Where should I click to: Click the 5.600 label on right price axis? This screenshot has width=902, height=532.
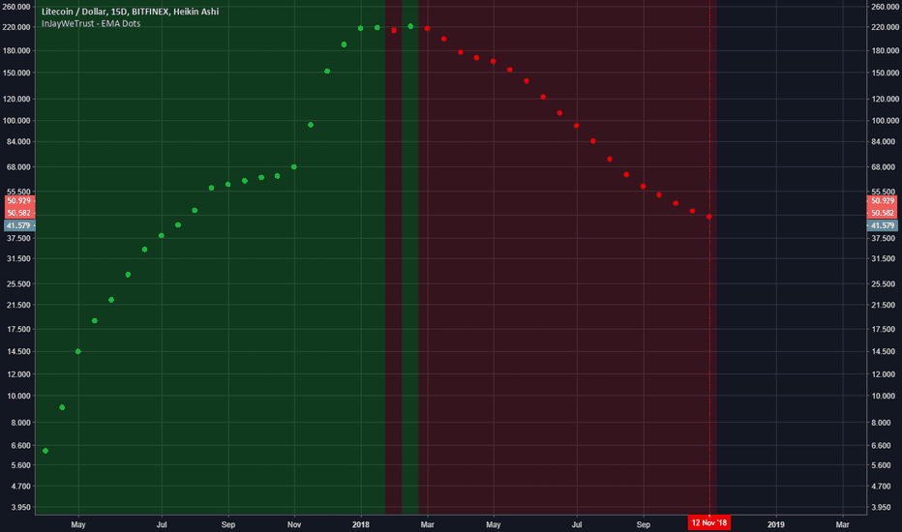pos(883,465)
